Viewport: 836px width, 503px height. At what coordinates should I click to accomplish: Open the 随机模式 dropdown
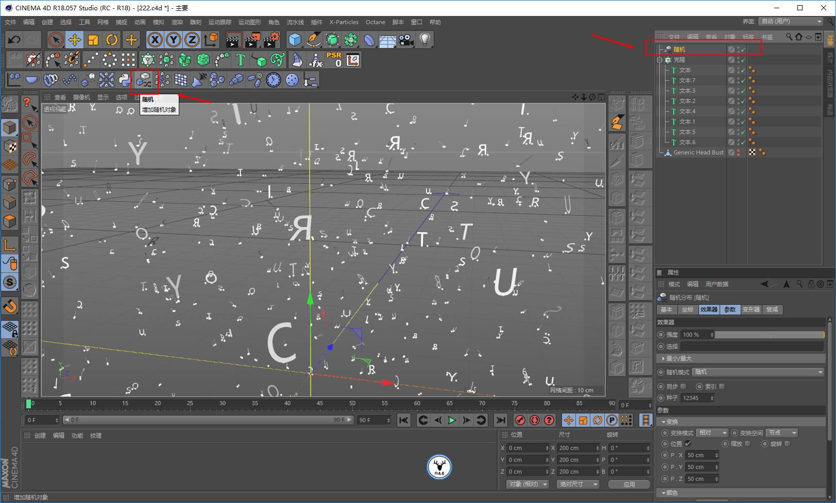coord(759,372)
